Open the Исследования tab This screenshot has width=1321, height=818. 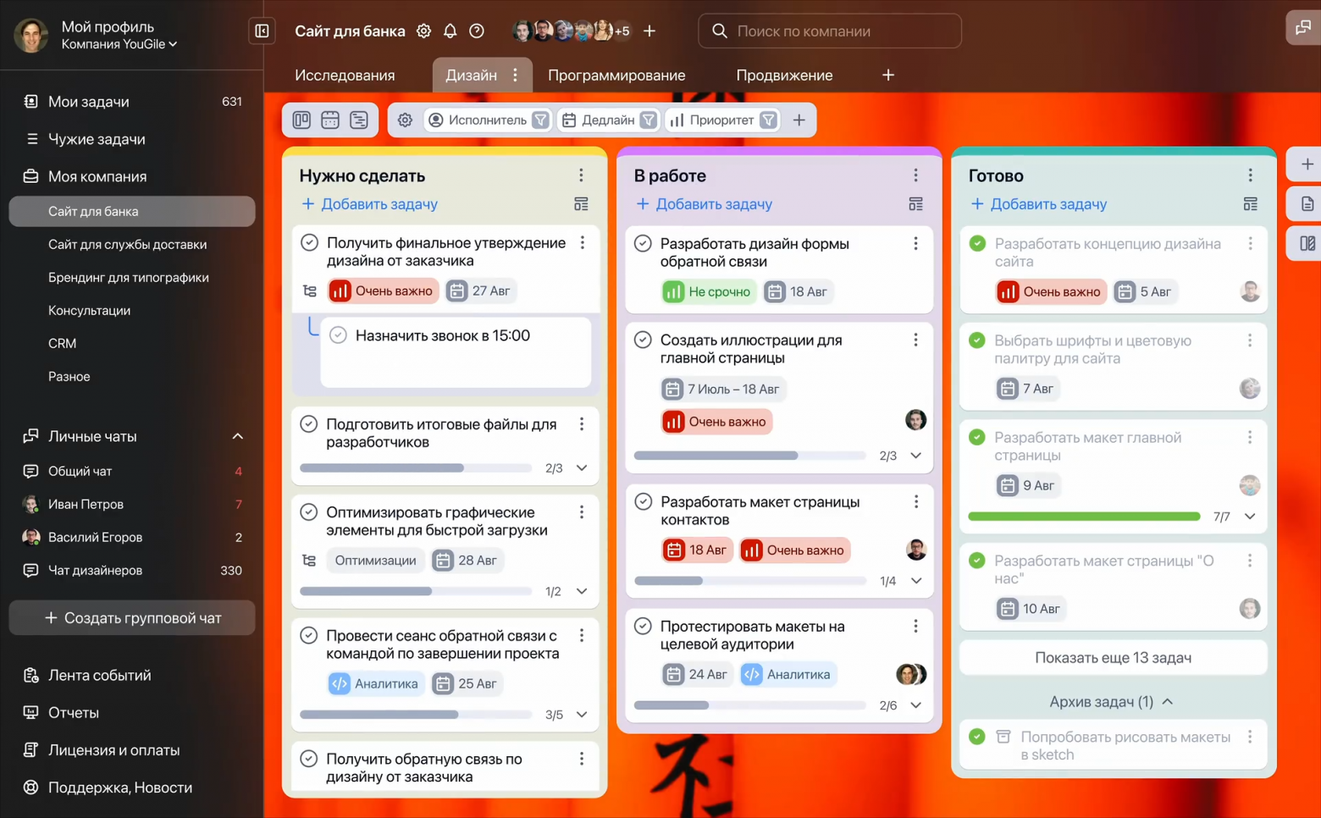345,75
